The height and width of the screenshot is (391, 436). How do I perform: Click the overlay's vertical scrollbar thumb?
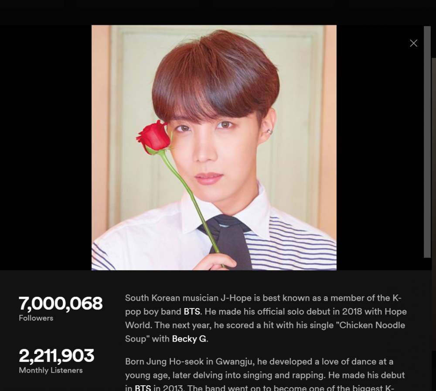coord(427,142)
